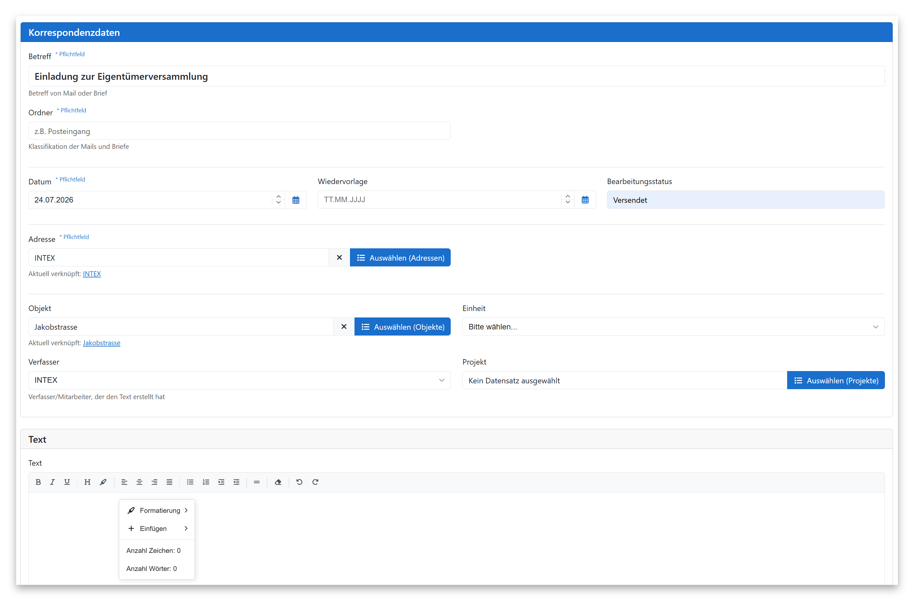Expand the Formatierung submenu
Image resolution: width=914 pixels, height=601 pixels.
(157, 510)
